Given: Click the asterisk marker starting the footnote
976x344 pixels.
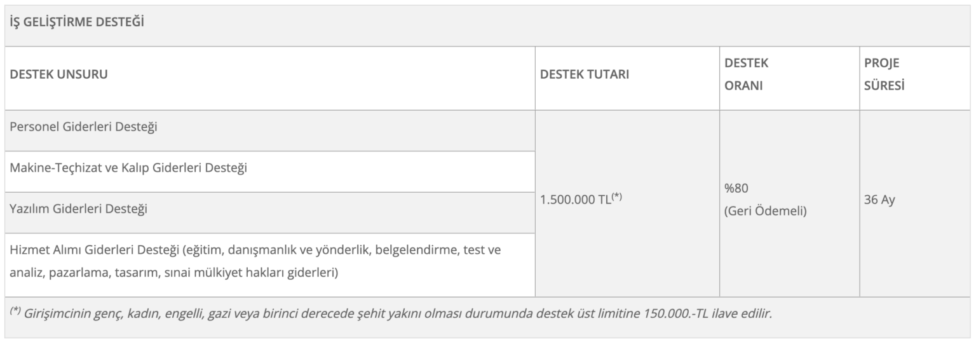Looking at the screenshot, I should coord(15,311).
